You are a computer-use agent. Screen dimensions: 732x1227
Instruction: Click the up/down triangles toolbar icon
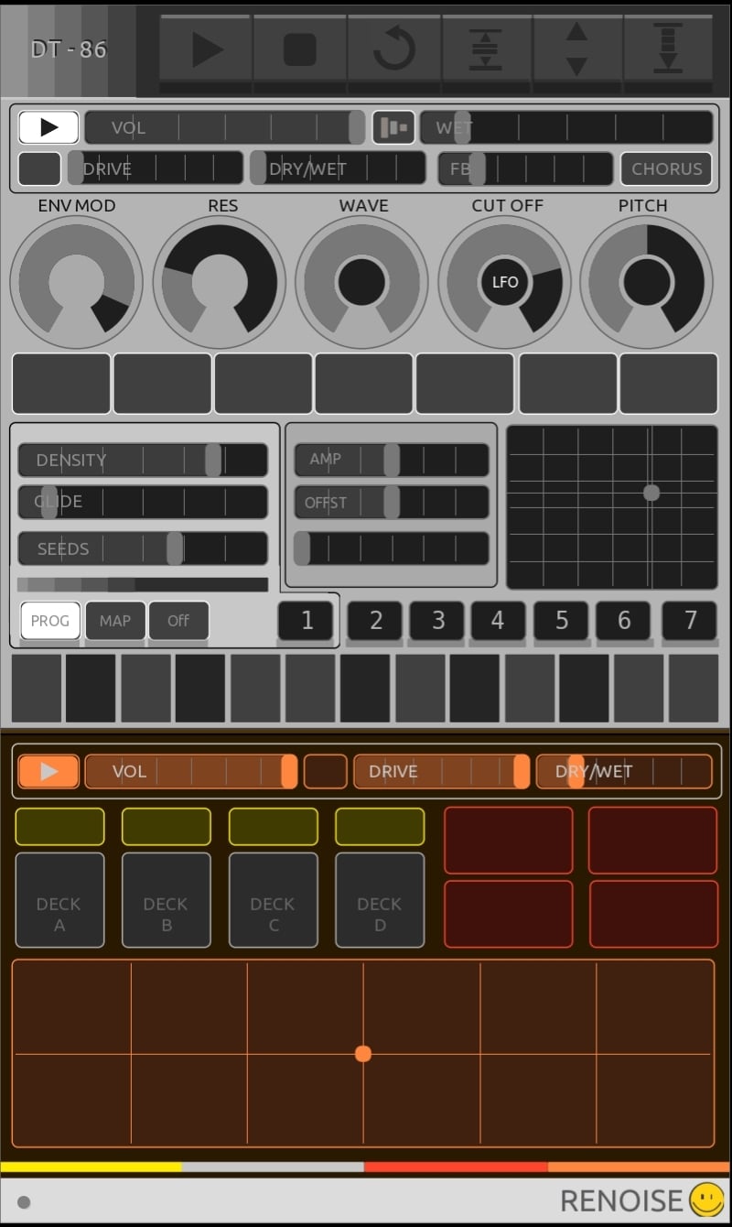click(576, 48)
